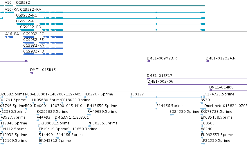Select CG9932-PC coding sequence label
The height and width of the screenshot is (145, 247).
(33, 34)
